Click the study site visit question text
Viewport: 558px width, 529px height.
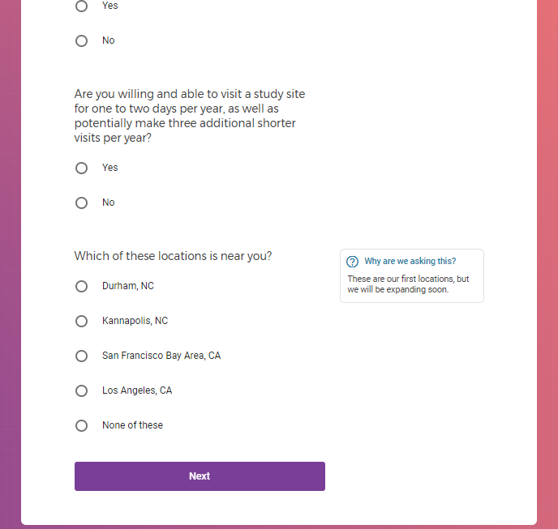[x=190, y=117]
